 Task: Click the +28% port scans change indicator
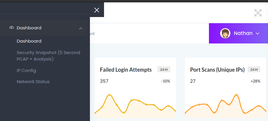tap(255, 81)
